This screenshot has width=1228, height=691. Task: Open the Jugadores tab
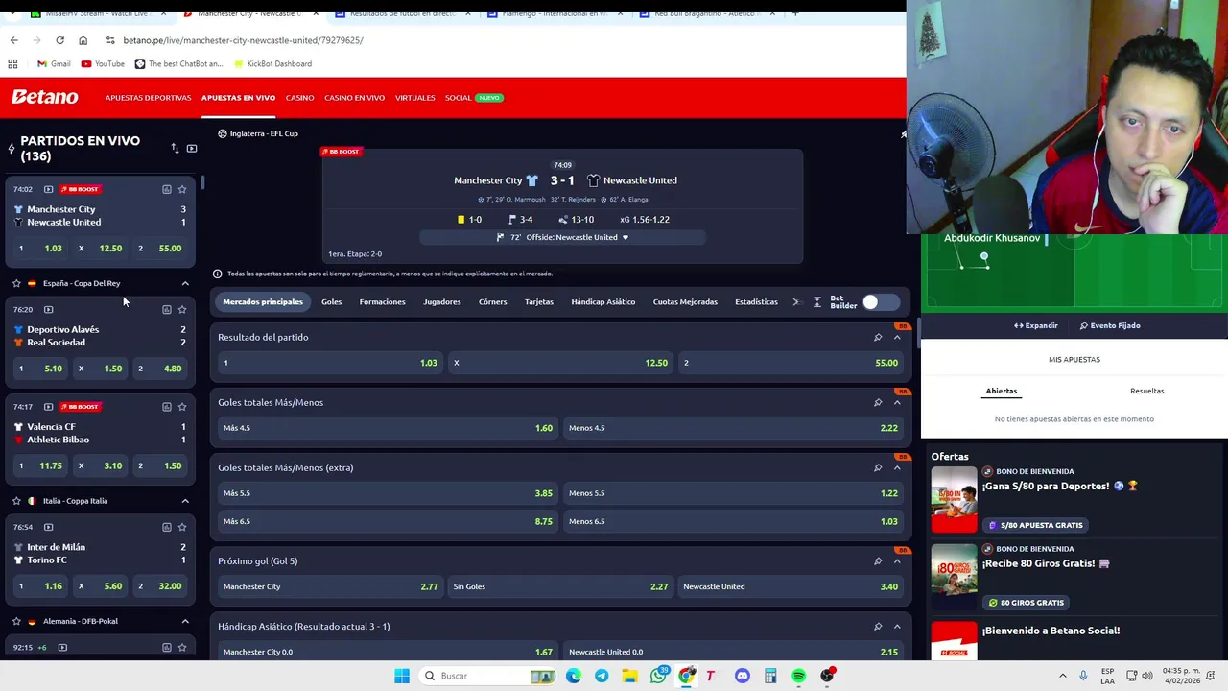coord(442,302)
